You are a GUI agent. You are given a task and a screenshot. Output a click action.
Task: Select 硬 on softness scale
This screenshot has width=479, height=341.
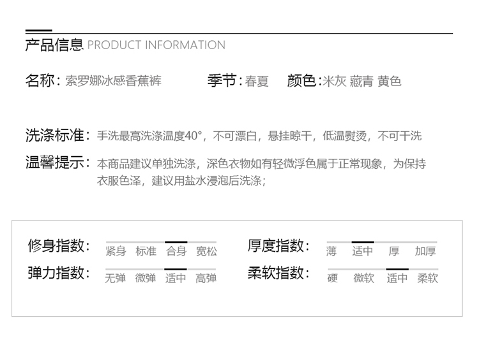pyautogui.click(x=333, y=279)
